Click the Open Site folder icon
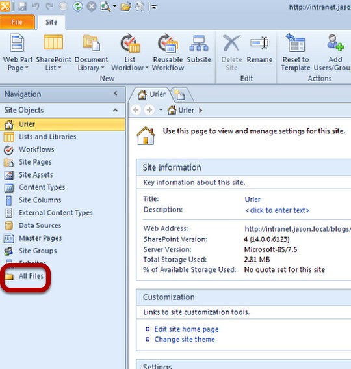The width and height of the screenshot is (351, 369). [126, 7]
